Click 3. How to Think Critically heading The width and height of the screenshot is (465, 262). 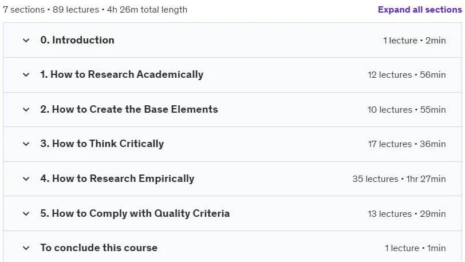click(x=102, y=144)
